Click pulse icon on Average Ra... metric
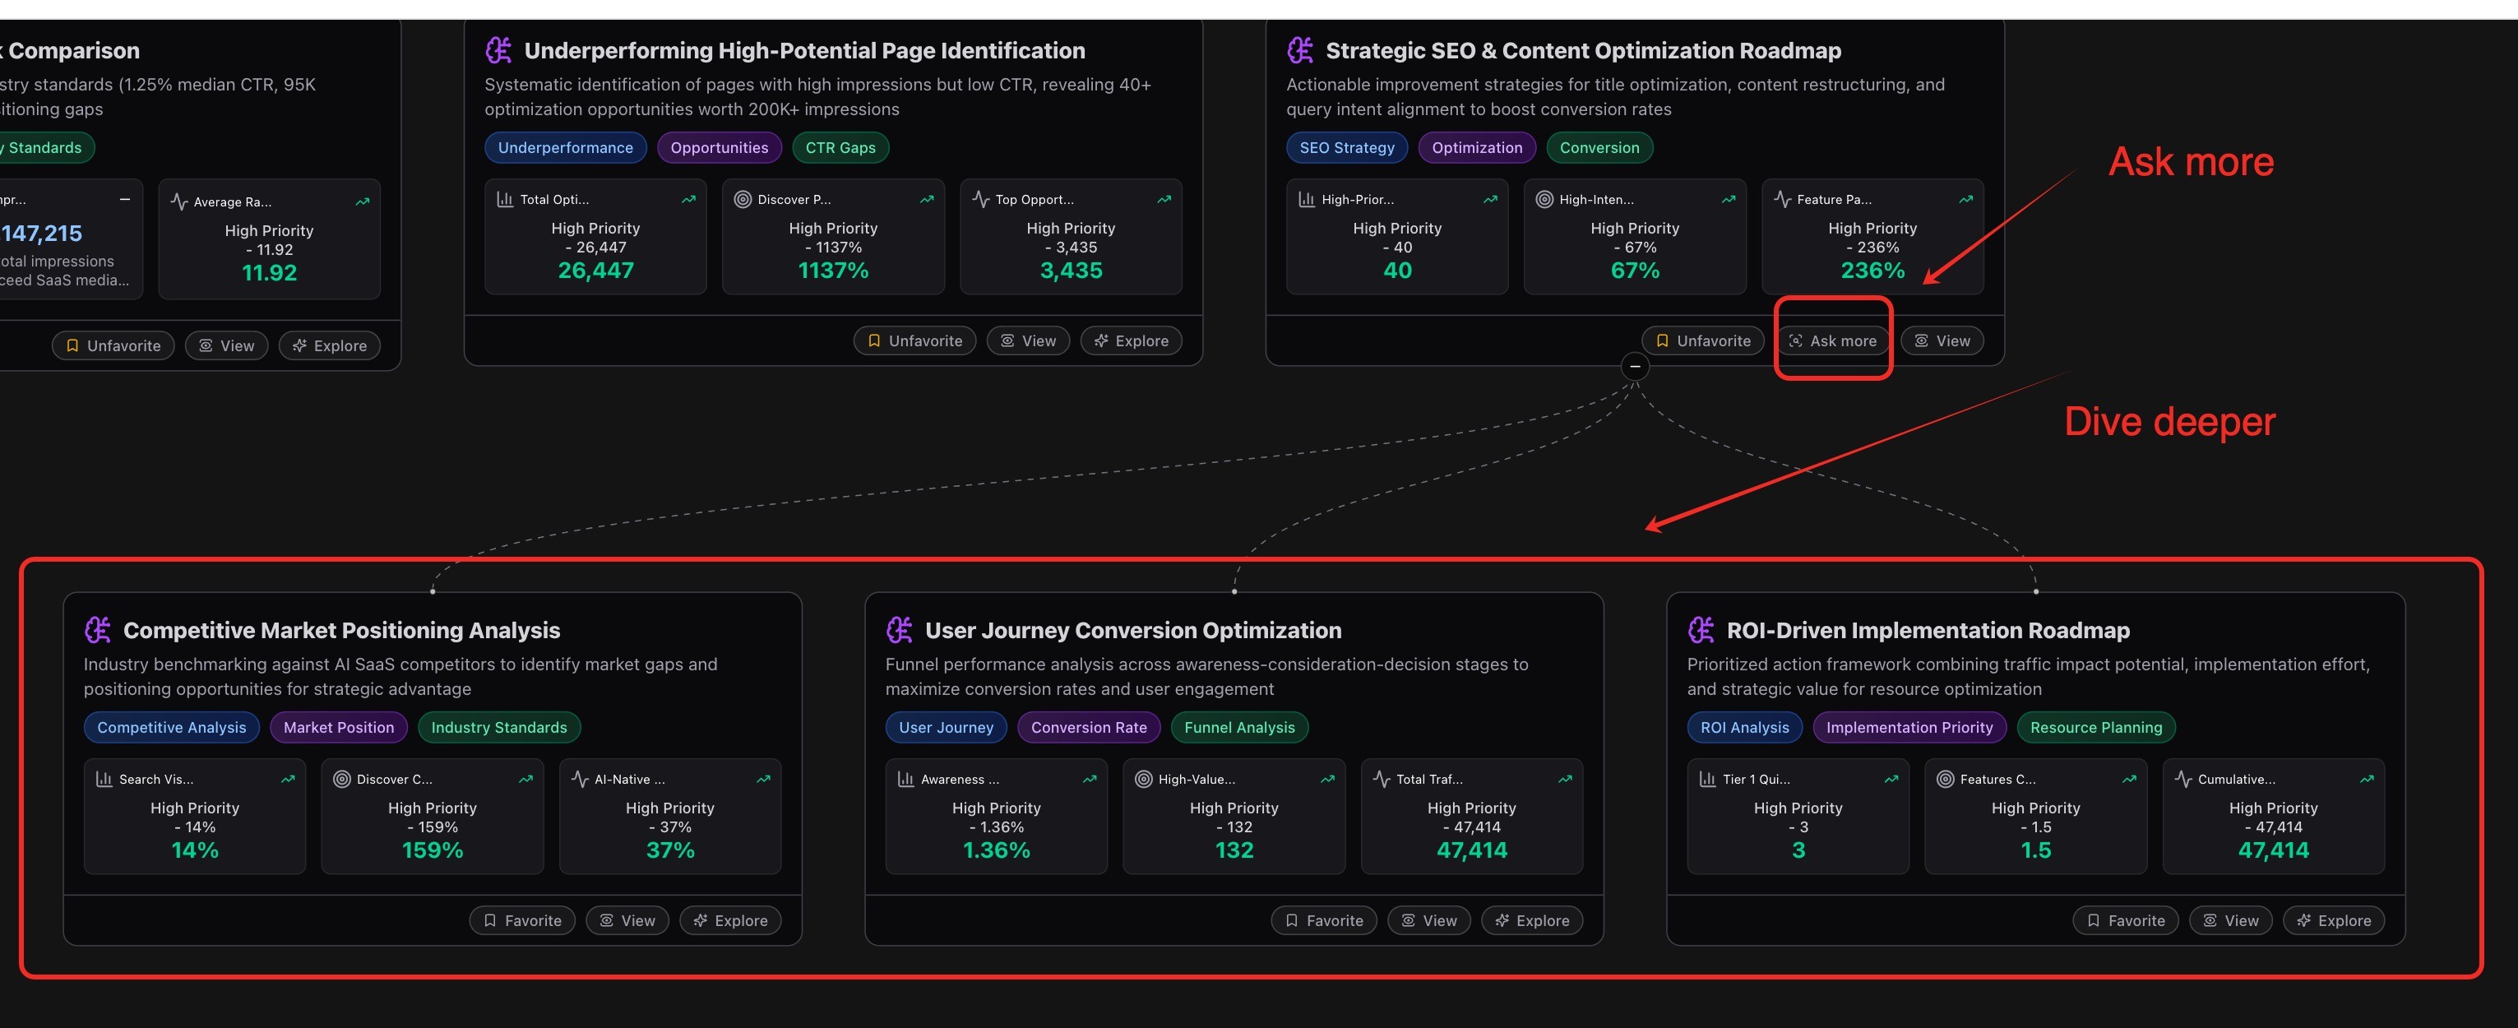This screenshot has width=2518, height=1028. pos(179,201)
